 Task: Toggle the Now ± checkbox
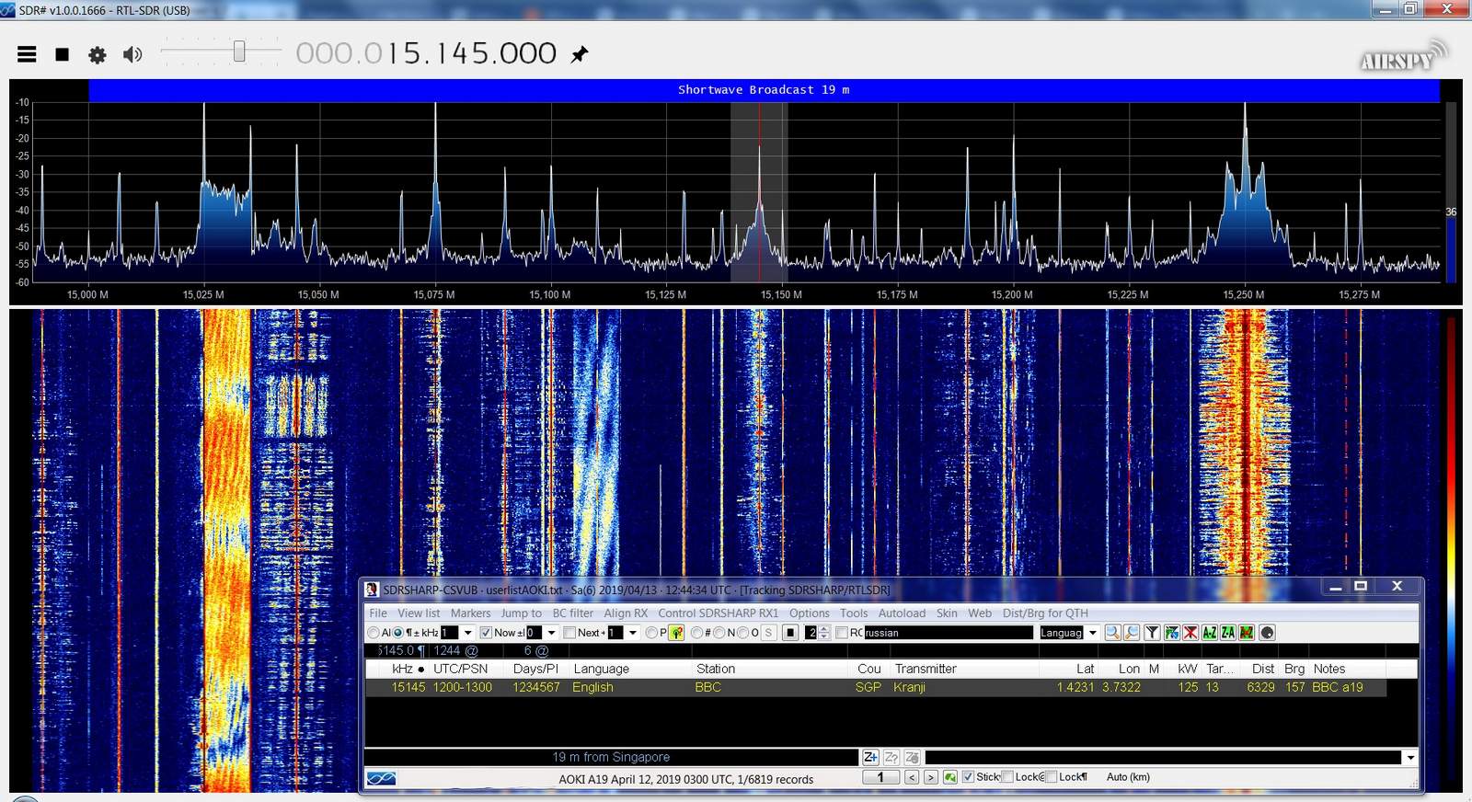486,633
